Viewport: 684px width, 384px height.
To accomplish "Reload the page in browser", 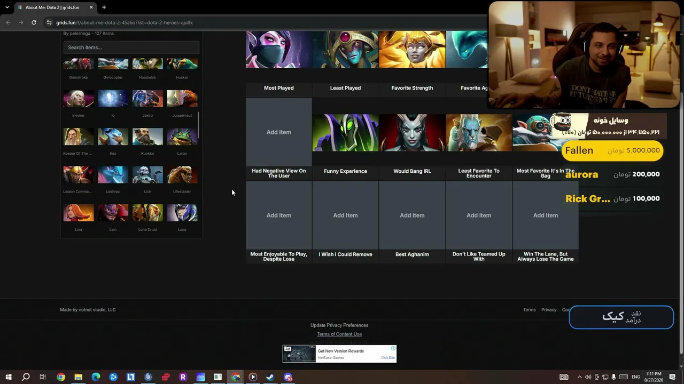I will tap(34, 22).
